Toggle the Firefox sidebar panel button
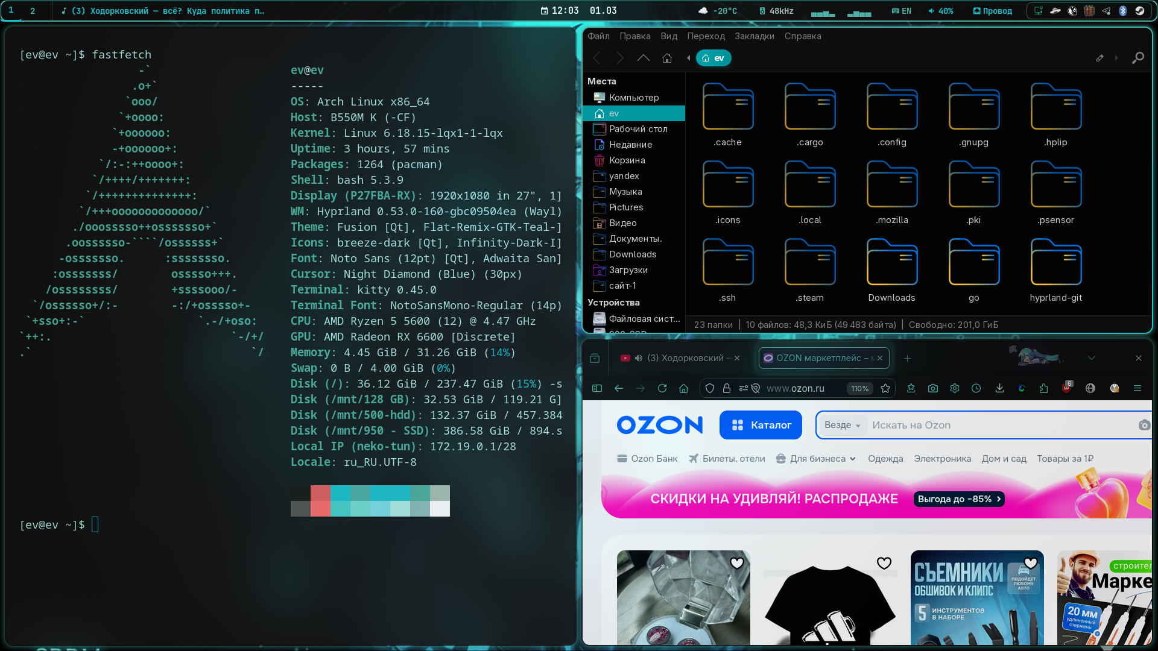 597,389
